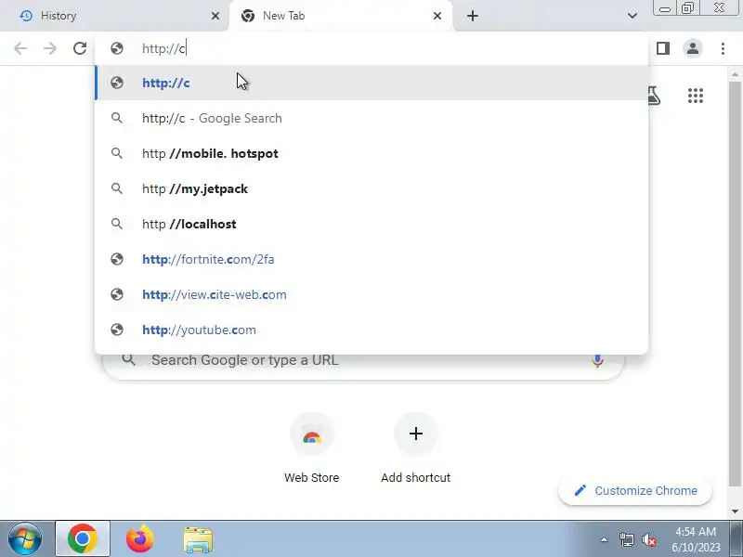Open network status tray icon
The height and width of the screenshot is (557, 743).
point(626,539)
